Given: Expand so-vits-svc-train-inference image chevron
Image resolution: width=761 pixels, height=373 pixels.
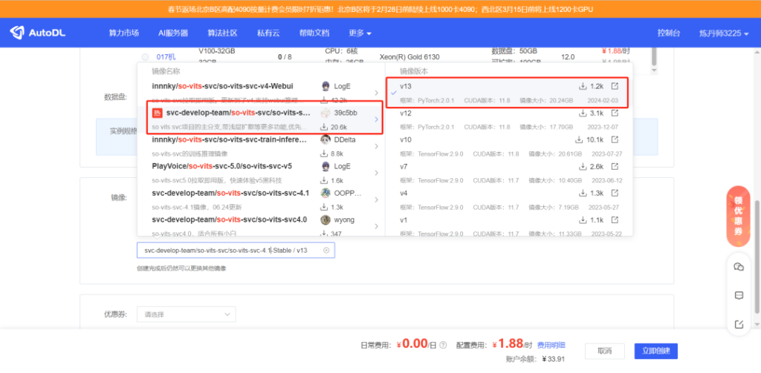Looking at the screenshot, I should click(x=376, y=146).
